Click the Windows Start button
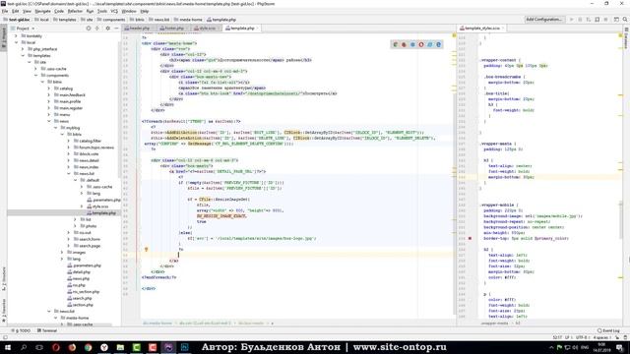 click(7, 347)
